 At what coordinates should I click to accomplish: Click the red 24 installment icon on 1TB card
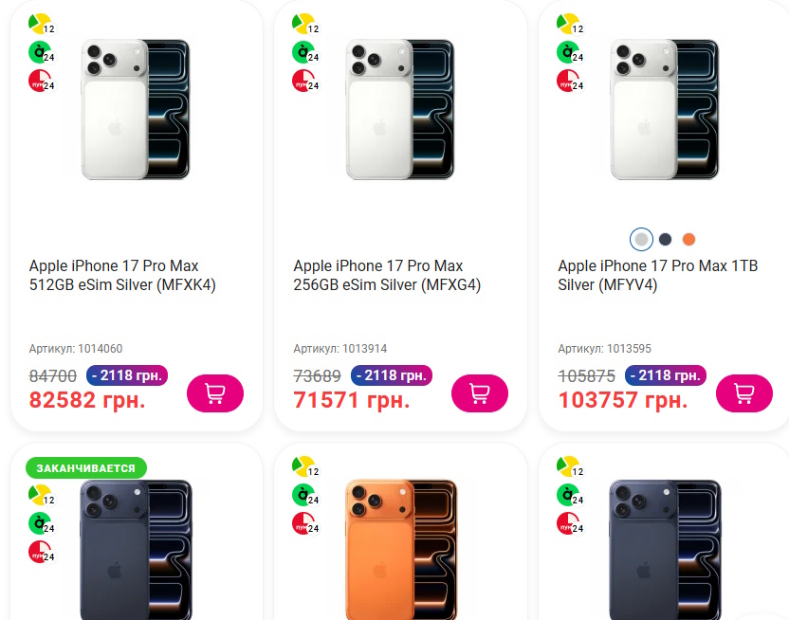pos(570,81)
